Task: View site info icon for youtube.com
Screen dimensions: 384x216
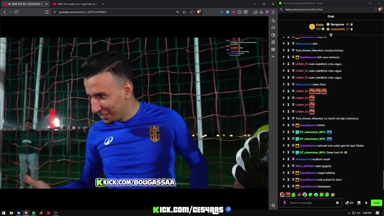Action: [x=54, y=12]
